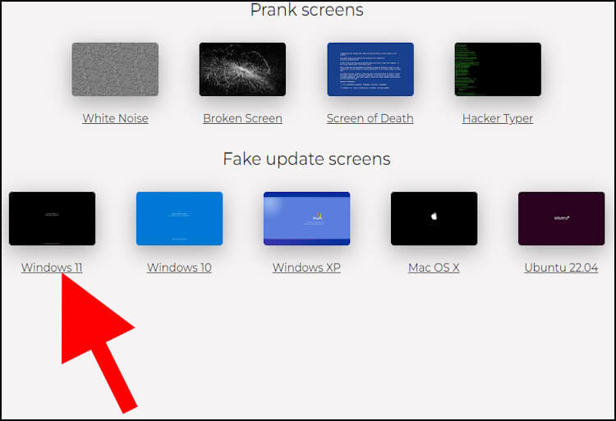Open the blue Screen of Death thumbnail

coord(370,69)
